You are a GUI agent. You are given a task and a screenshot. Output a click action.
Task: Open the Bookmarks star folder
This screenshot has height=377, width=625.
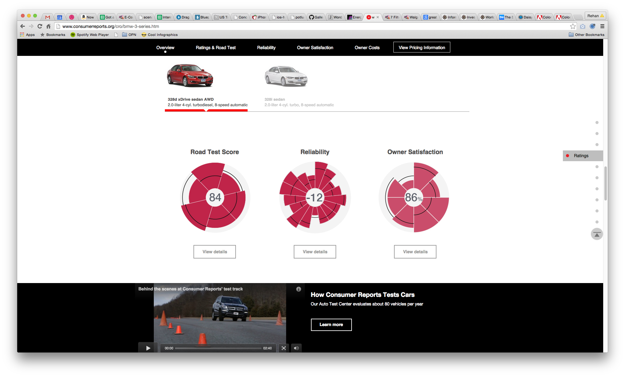(x=53, y=35)
